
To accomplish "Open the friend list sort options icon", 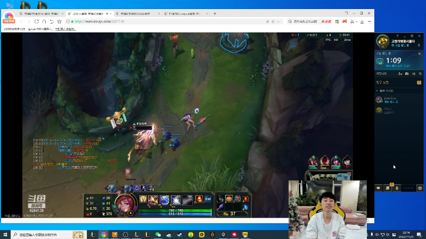I will pyautogui.click(x=414, y=74).
